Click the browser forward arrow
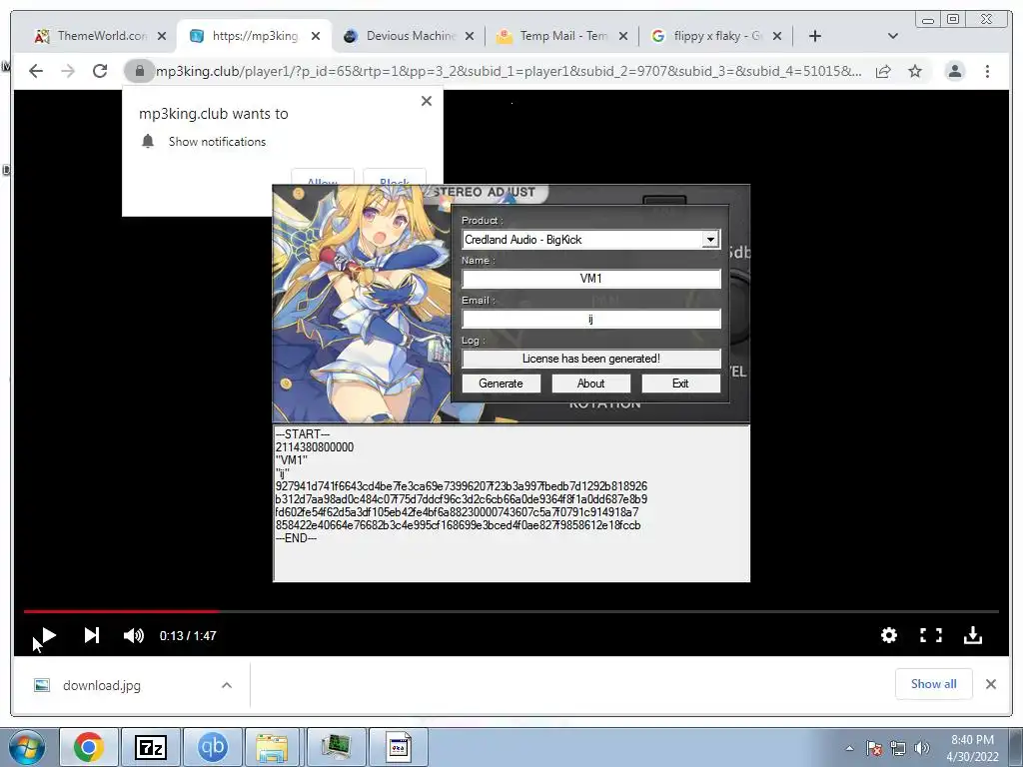Viewport: 1023px width, 767px height. (68, 71)
